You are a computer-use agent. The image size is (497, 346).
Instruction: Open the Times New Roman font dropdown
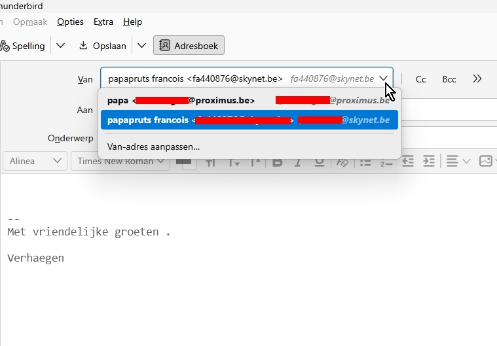[x=120, y=161]
